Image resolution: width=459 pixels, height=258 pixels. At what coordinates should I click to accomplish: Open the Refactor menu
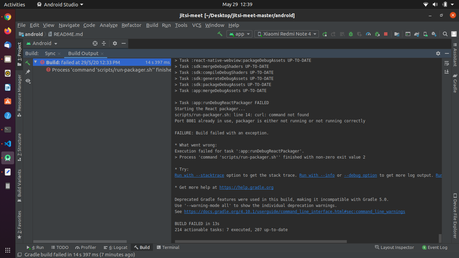(131, 25)
